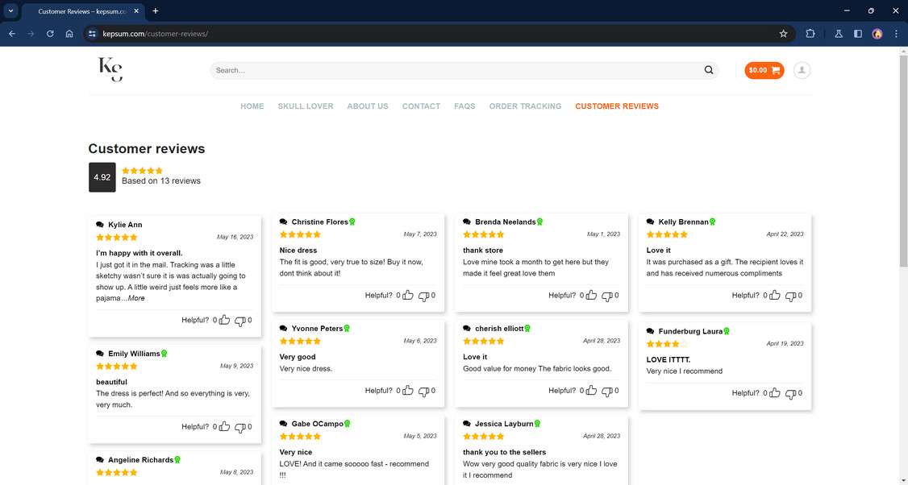Click reviewer name Angeline Richards
The width and height of the screenshot is (908, 485).
[141, 460]
